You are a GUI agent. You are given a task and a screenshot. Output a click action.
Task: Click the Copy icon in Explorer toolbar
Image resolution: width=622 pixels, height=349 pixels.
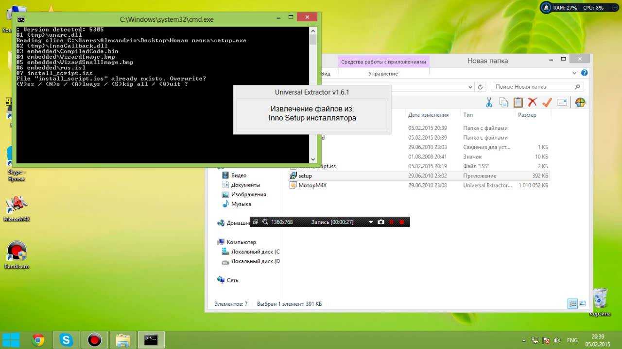pyautogui.click(x=503, y=102)
